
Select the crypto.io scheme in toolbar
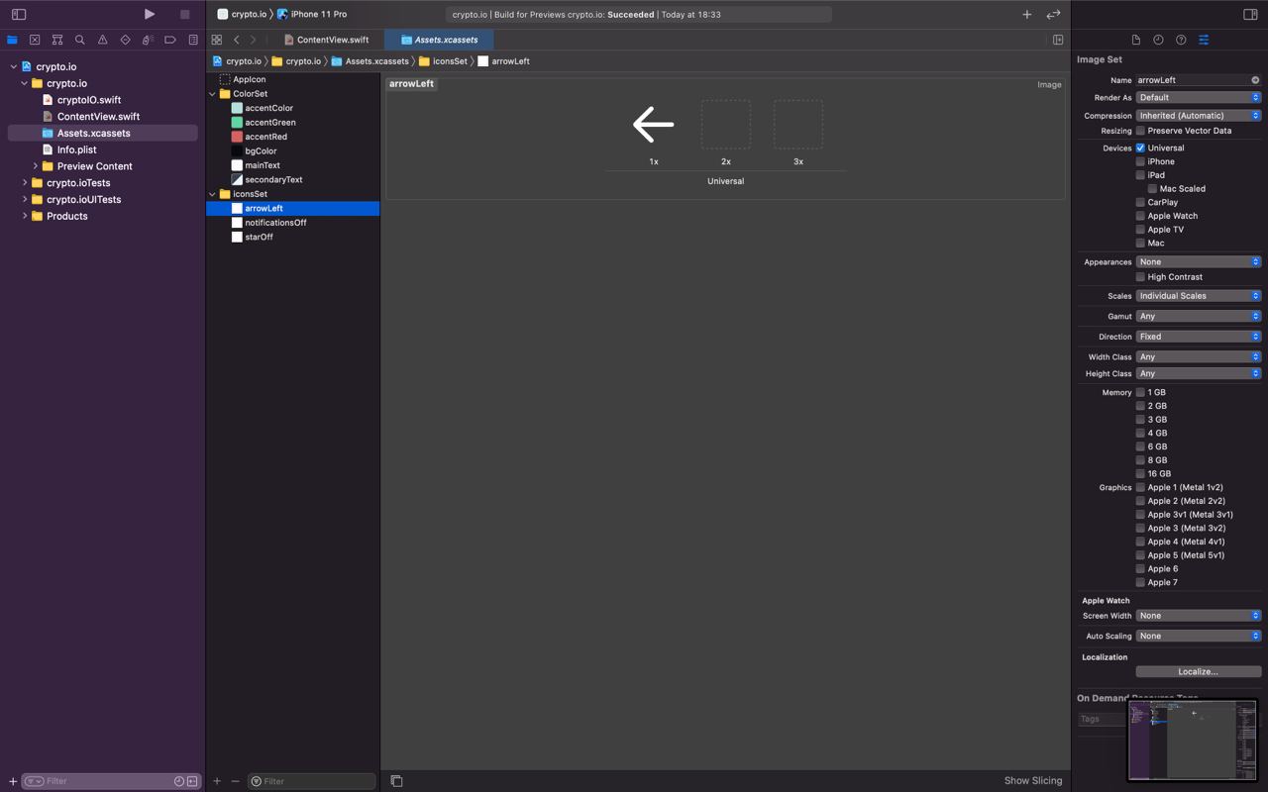[241, 14]
